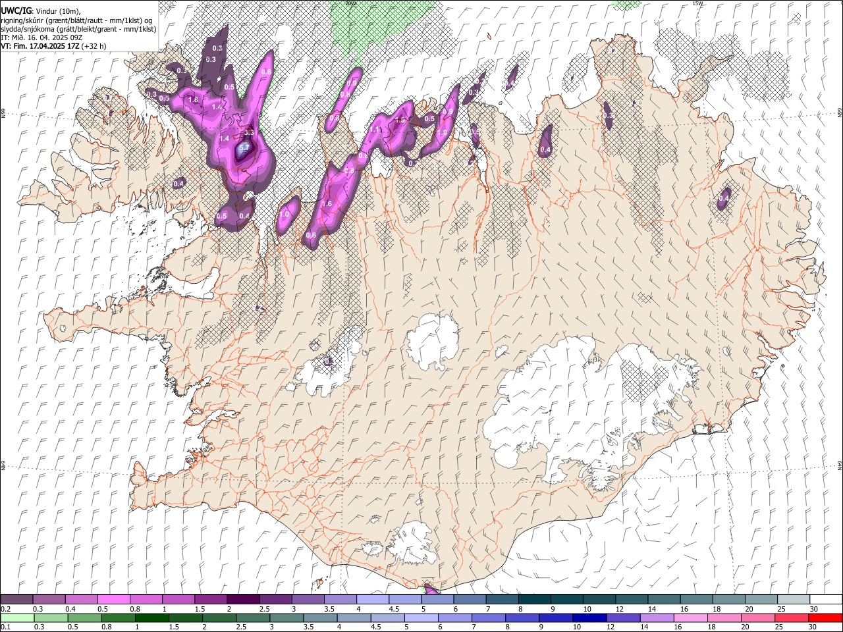Pick the pale green 0.1–0.3 lower legend swatch
This screenshot has width=843, height=632.
pos(17,618)
